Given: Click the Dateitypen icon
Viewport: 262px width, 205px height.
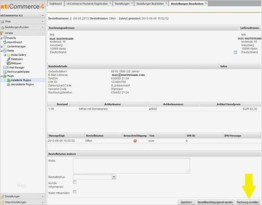Looking at the screenshot, I should click(9, 59).
